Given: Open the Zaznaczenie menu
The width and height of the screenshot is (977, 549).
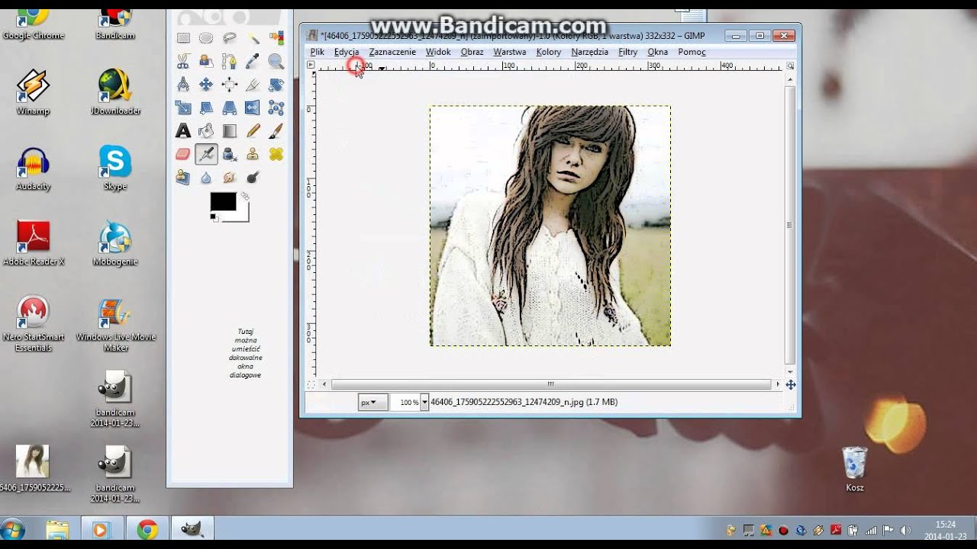Looking at the screenshot, I should tap(392, 52).
